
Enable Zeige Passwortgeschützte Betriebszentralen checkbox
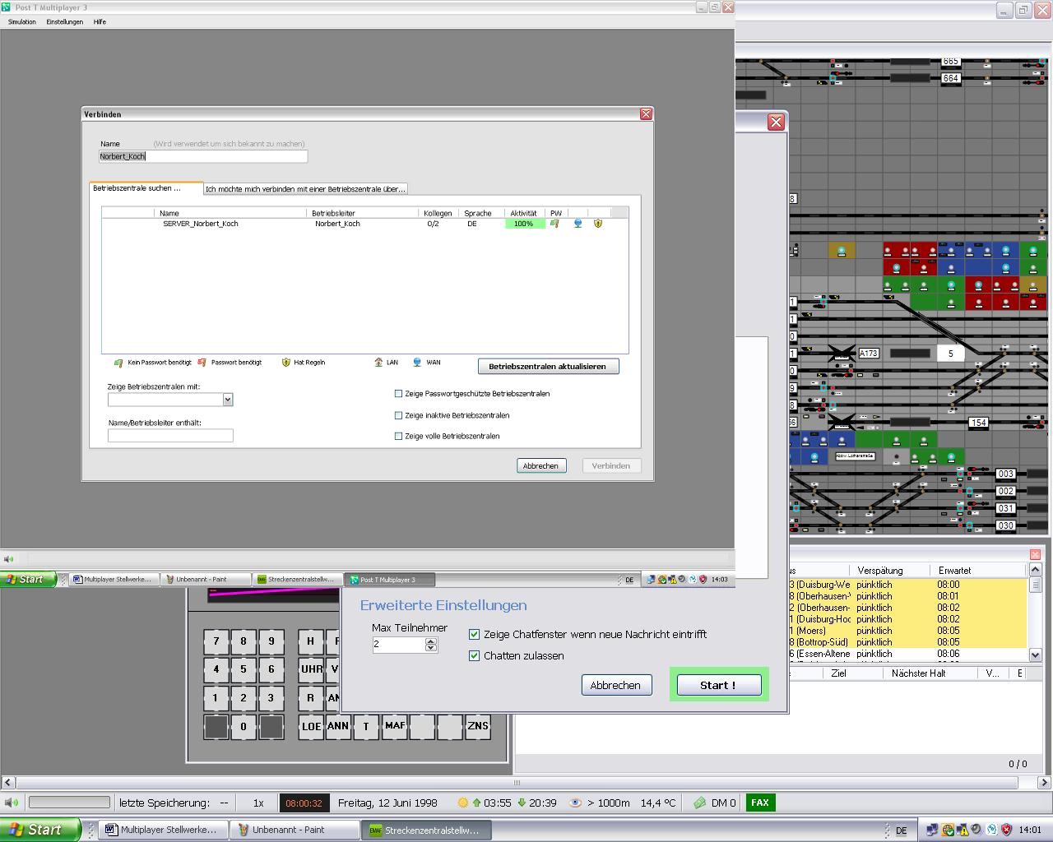pos(399,394)
